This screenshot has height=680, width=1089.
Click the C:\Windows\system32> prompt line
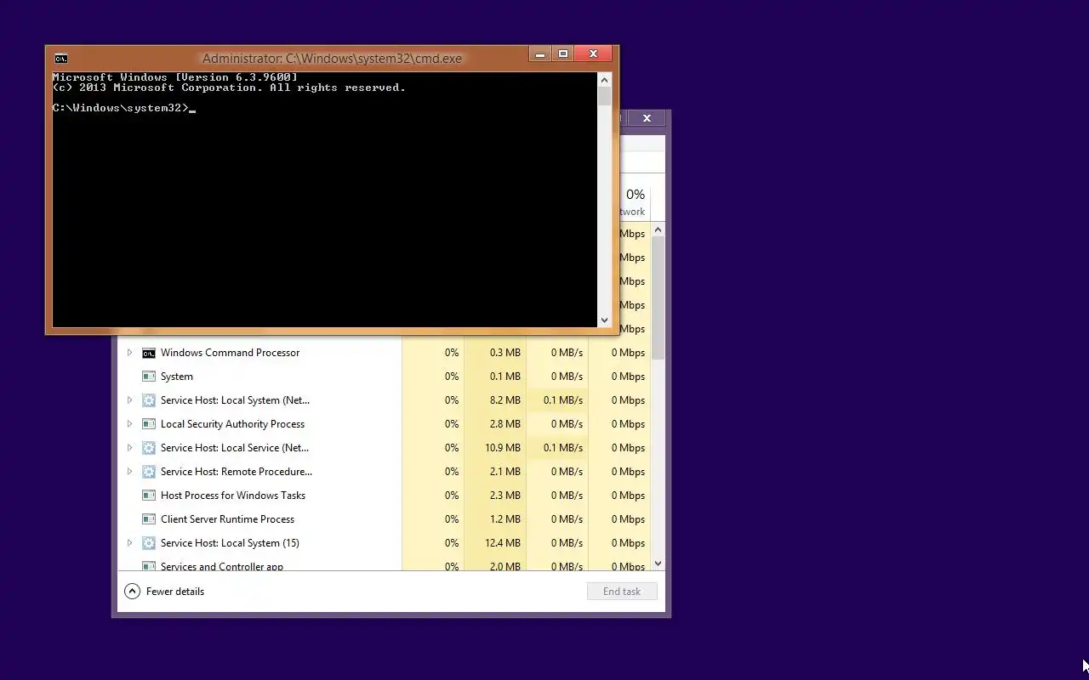point(124,108)
